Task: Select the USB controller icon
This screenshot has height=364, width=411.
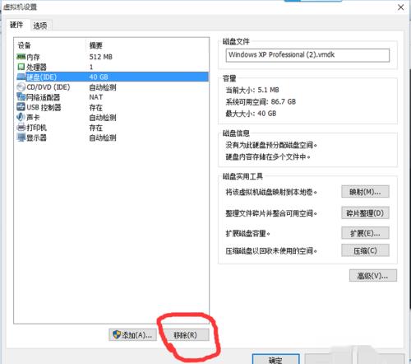Action: coord(21,107)
